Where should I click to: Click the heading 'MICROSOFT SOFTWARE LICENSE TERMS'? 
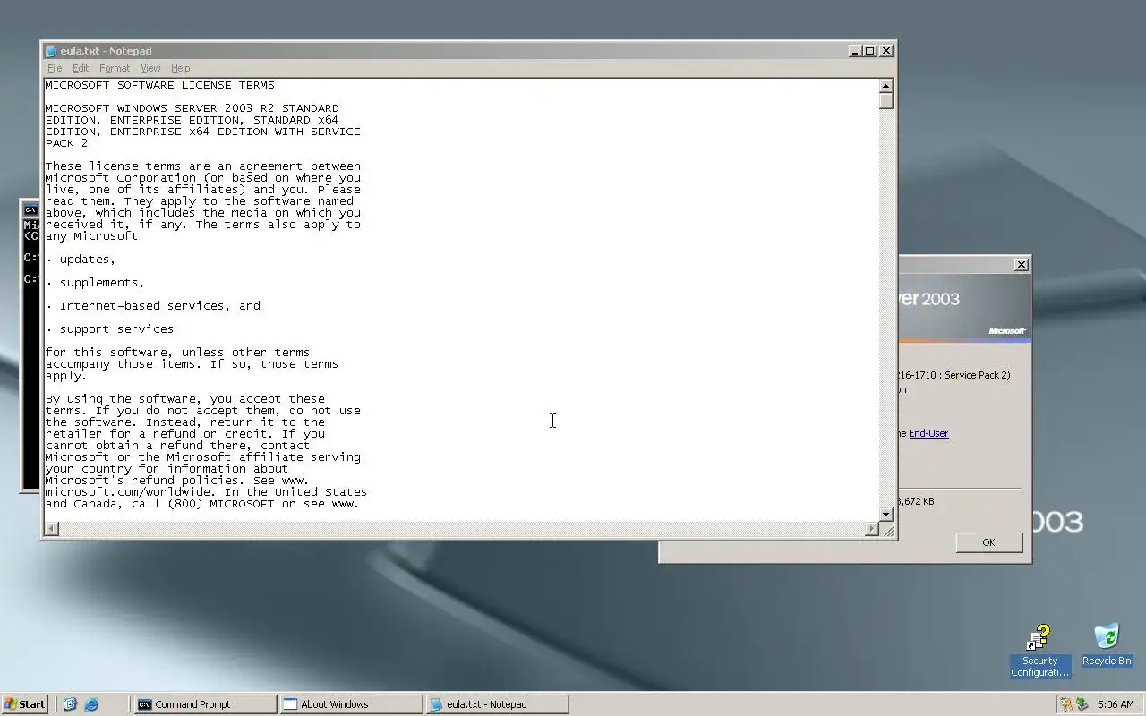159,85
